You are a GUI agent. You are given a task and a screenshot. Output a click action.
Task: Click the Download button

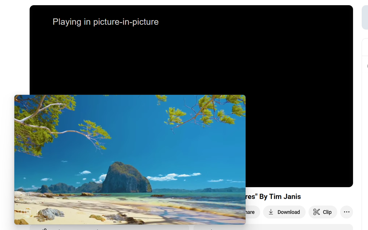pos(284,212)
